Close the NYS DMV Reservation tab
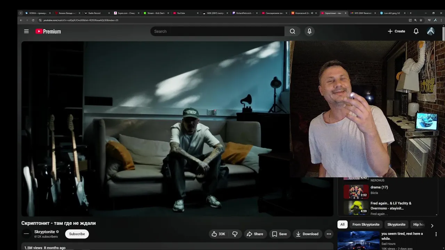 375,13
